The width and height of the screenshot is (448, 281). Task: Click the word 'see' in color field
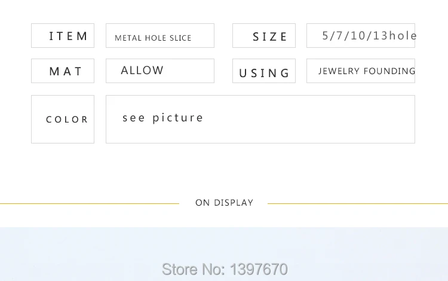[134, 118]
